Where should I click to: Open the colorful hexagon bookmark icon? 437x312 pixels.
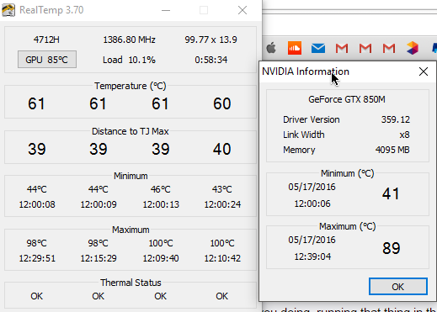[x=413, y=48]
